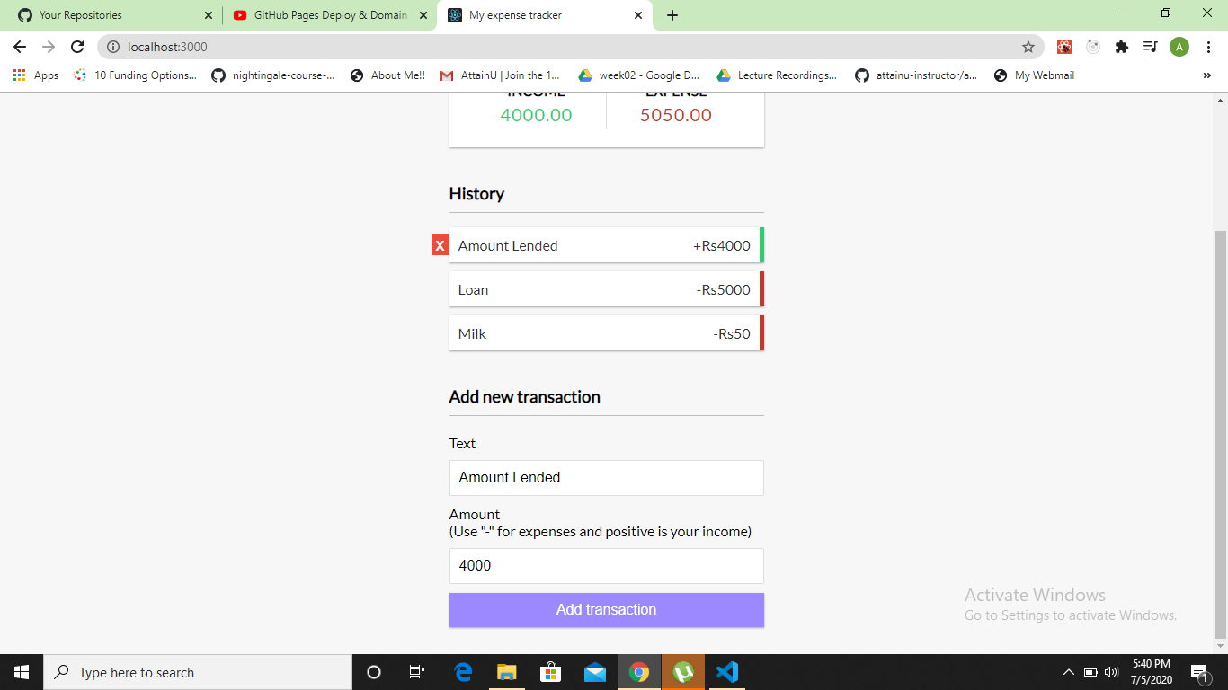Screen dimensions: 1228x690
Task: Focus the Amount input containing 4000
Action: tap(607, 566)
